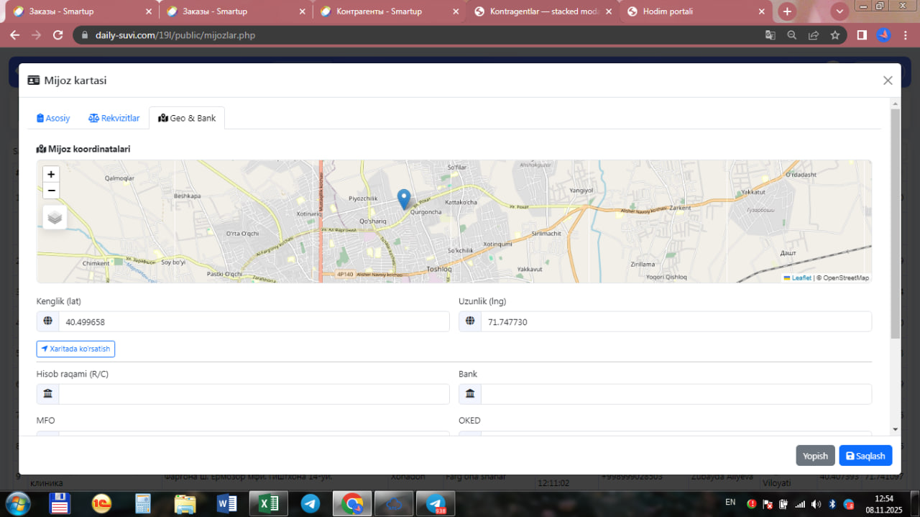Switch to the Asosiy tab
The image size is (920, 517).
point(53,118)
